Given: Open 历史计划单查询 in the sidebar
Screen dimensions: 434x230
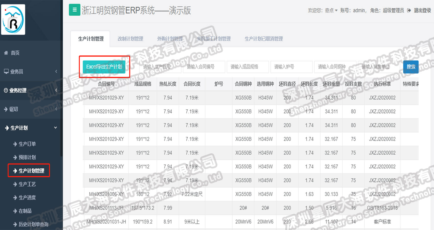Looking at the screenshot, I should [x=31, y=224].
